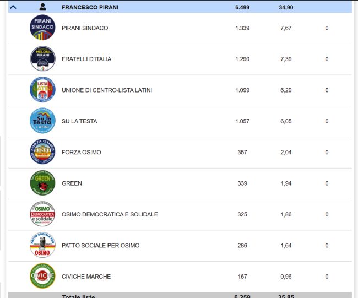
Task: Click the candidate person icon
Action: tap(43, 7)
